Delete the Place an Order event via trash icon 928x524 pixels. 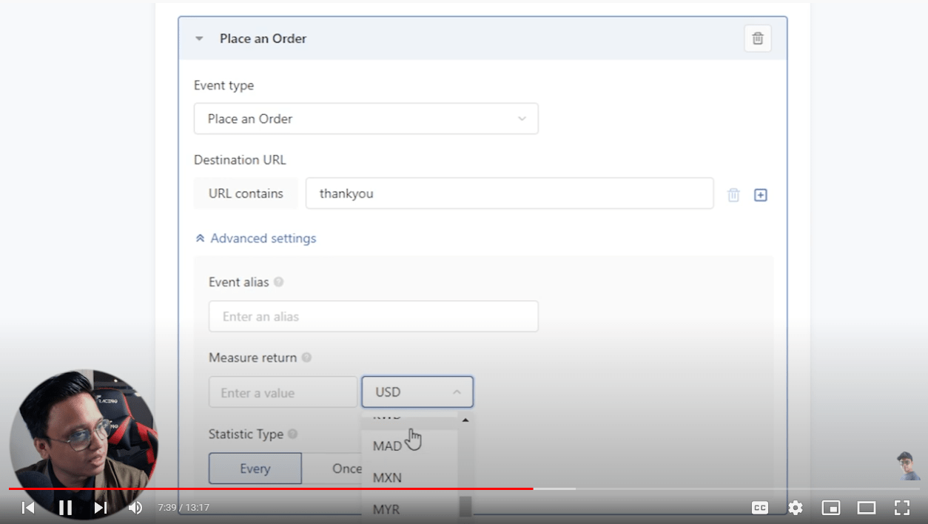click(757, 38)
